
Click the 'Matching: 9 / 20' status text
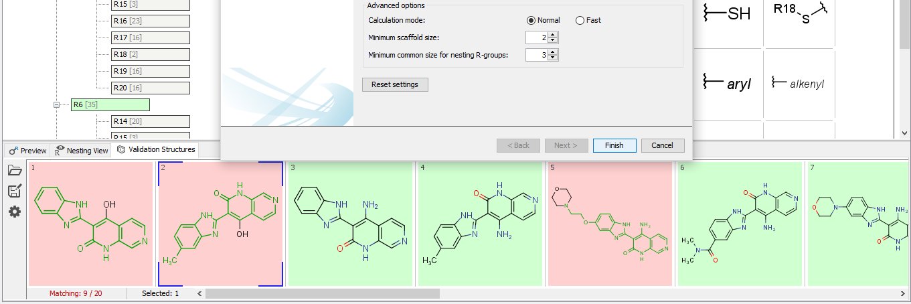point(76,293)
